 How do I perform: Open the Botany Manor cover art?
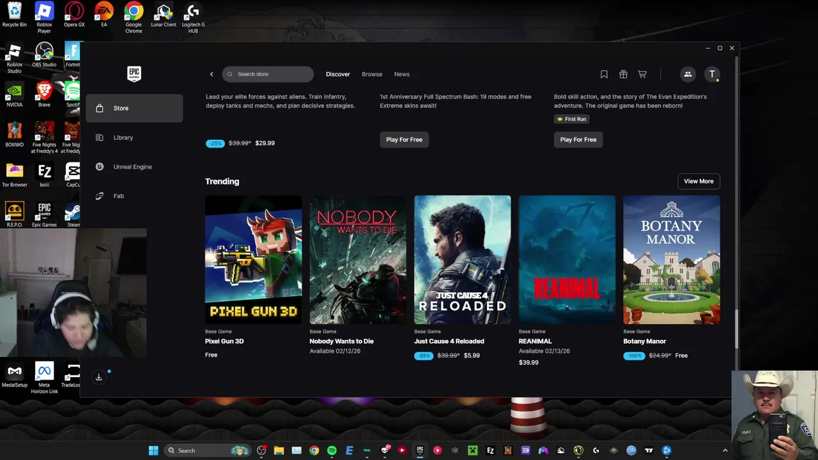point(672,259)
